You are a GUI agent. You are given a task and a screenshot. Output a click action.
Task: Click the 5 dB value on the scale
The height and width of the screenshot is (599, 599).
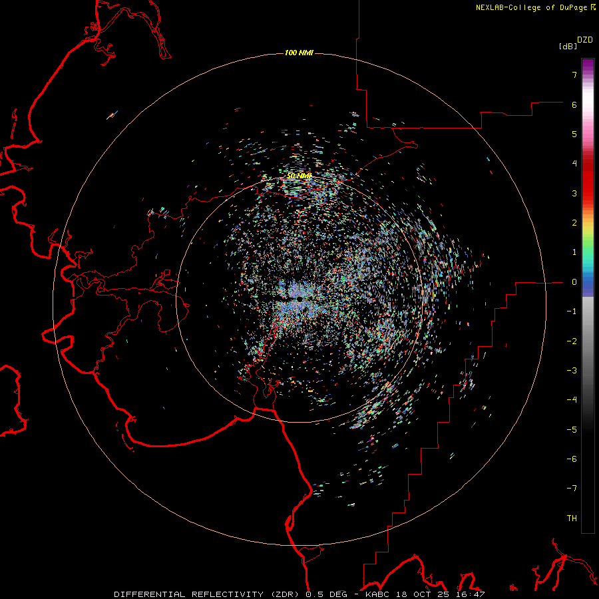coord(574,134)
